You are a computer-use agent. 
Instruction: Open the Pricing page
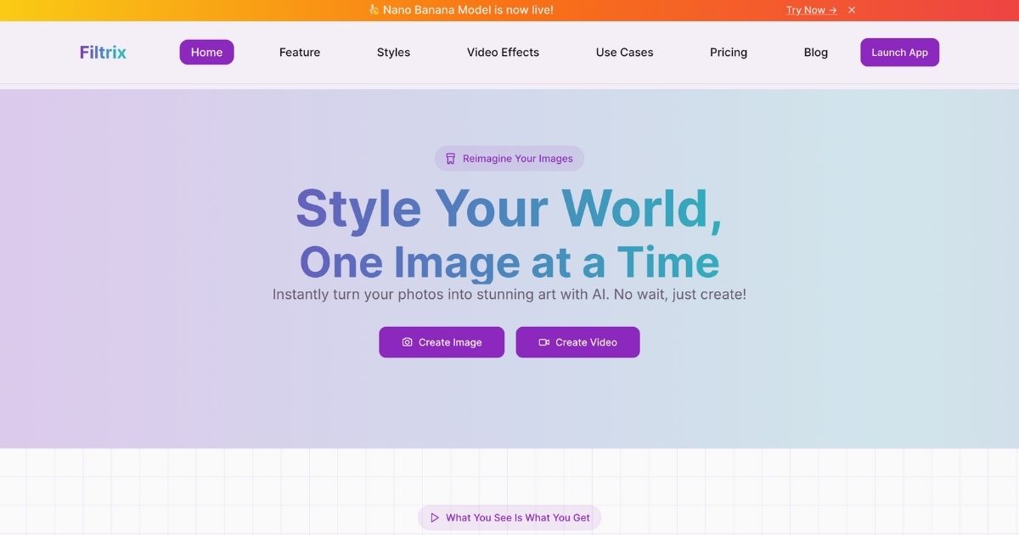coord(728,52)
